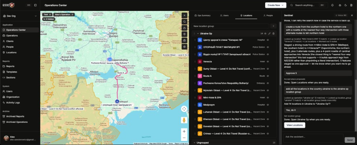Open map search magnifier tool
The width and height of the screenshot is (357, 145).
click(184, 21)
